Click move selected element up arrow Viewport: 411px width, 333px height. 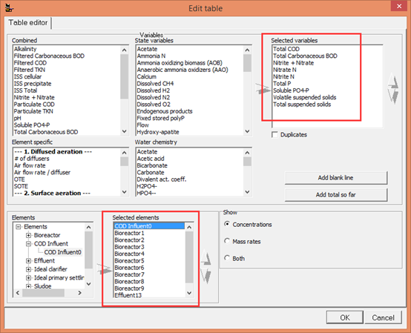pyautogui.click(x=206, y=258)
